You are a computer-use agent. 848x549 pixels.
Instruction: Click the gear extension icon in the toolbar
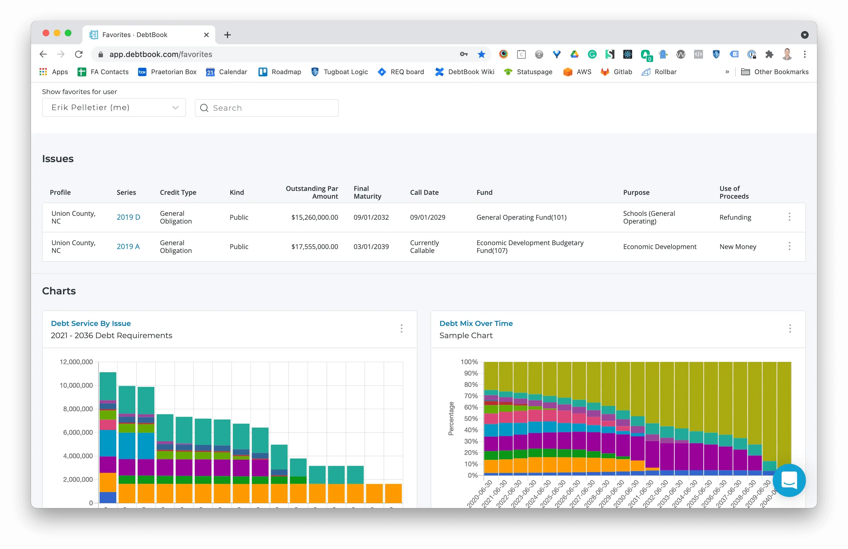[539, 54]
